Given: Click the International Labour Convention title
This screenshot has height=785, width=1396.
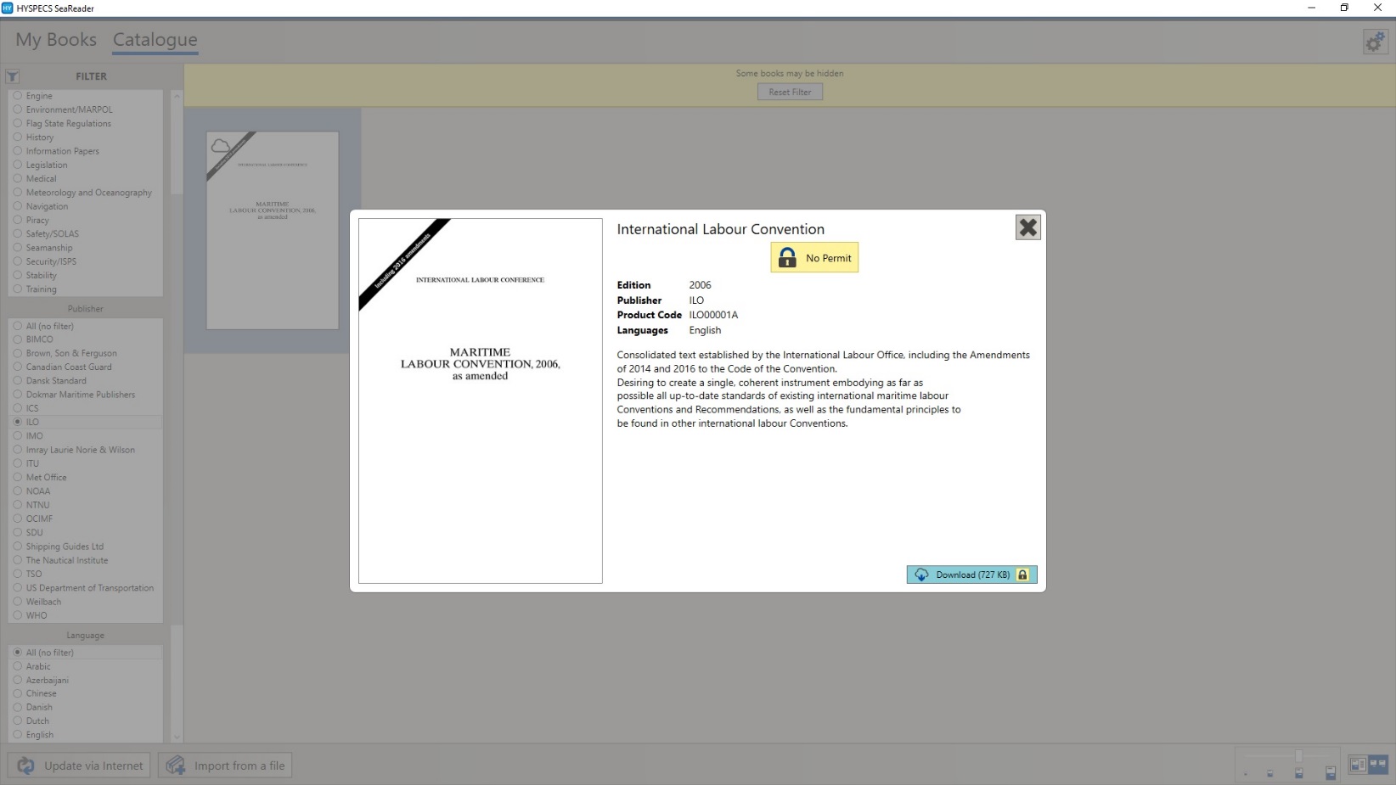Looking at the screenshot, I should coord(720,229).
